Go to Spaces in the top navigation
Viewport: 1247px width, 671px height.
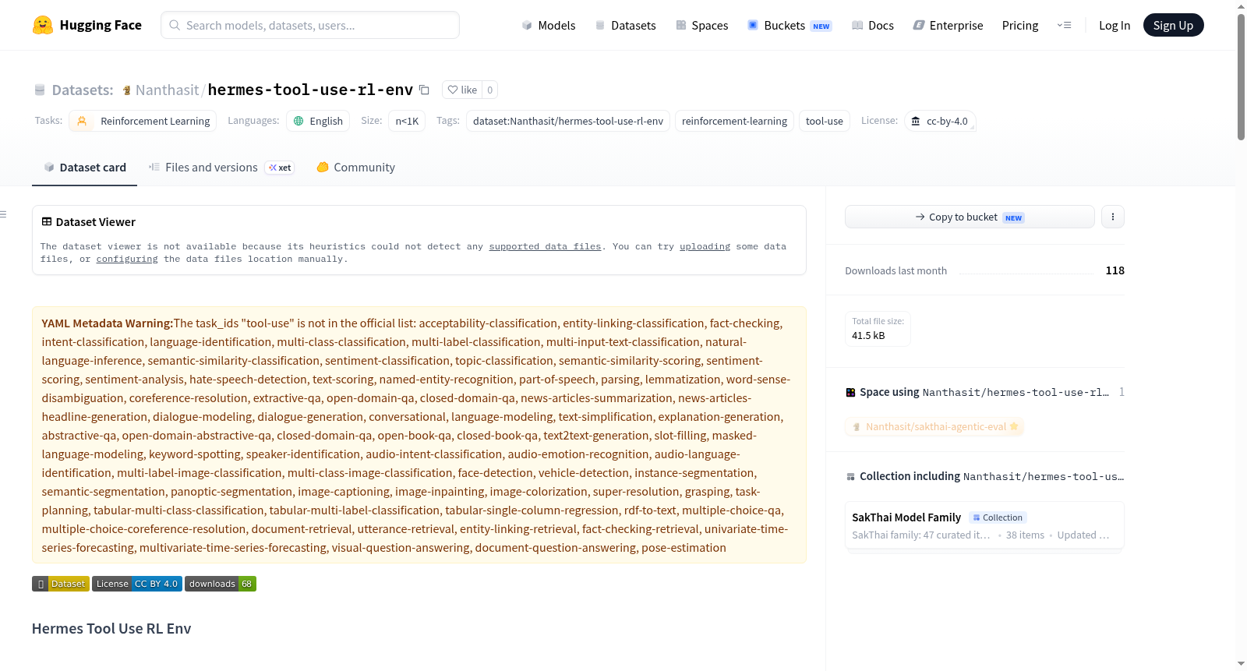pyautogui.click(x=702, y=25)
